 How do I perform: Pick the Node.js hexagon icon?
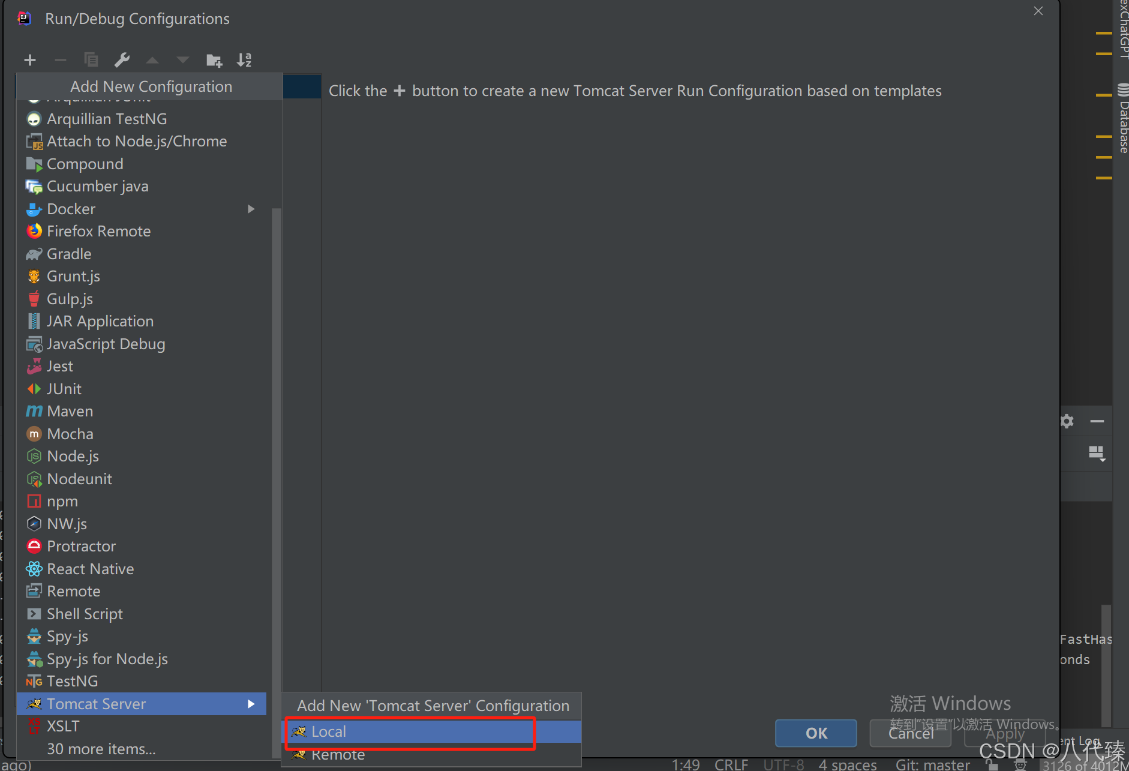34,456
